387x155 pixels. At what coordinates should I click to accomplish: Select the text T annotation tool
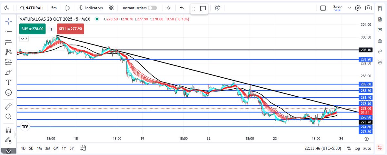pos(9,82)
